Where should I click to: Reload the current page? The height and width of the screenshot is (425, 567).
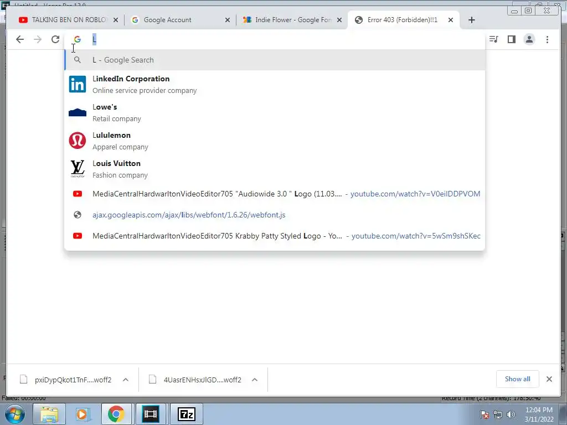pos(55,39)
